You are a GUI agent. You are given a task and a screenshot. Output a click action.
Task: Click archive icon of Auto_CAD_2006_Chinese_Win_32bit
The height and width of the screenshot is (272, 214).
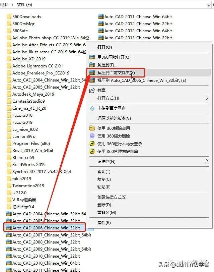[9, 228]
